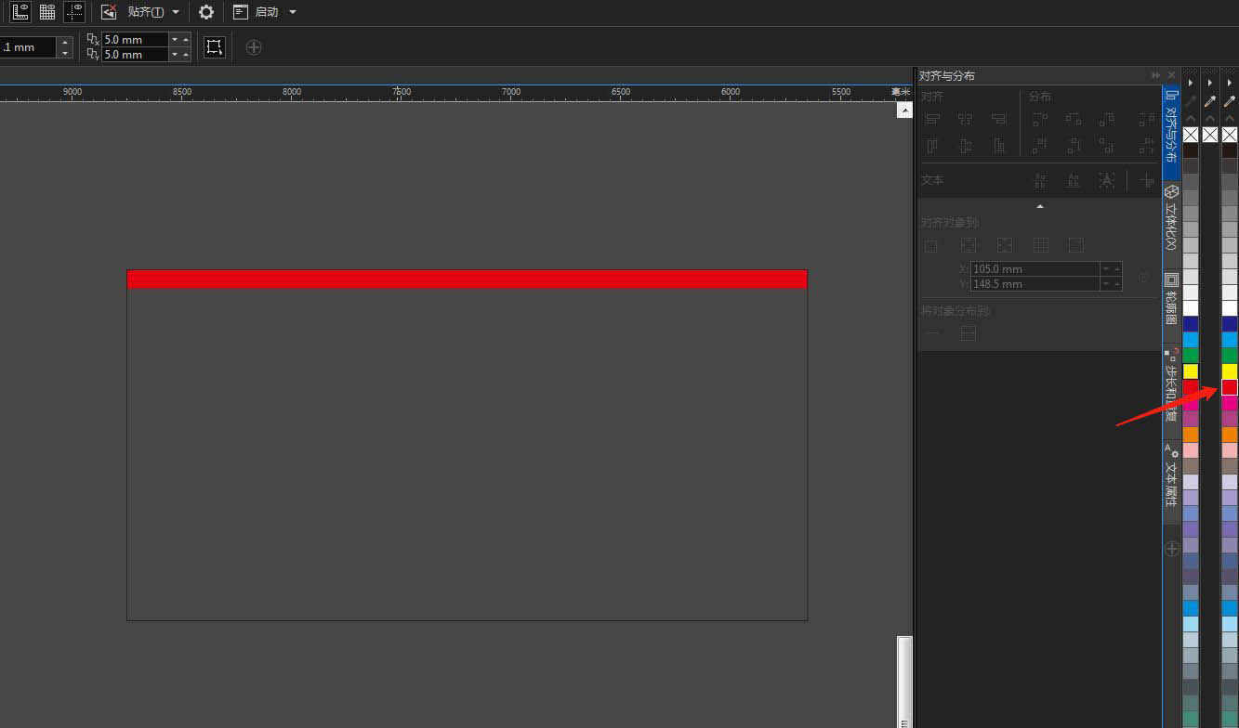
Task: Pick yellow swatch in right palette
Action: click(x=1230, y=371)
